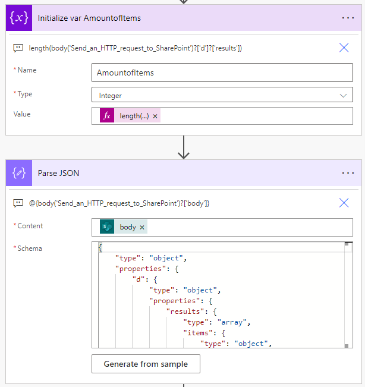Click comment icon beside the length expression

click(18, 48)
